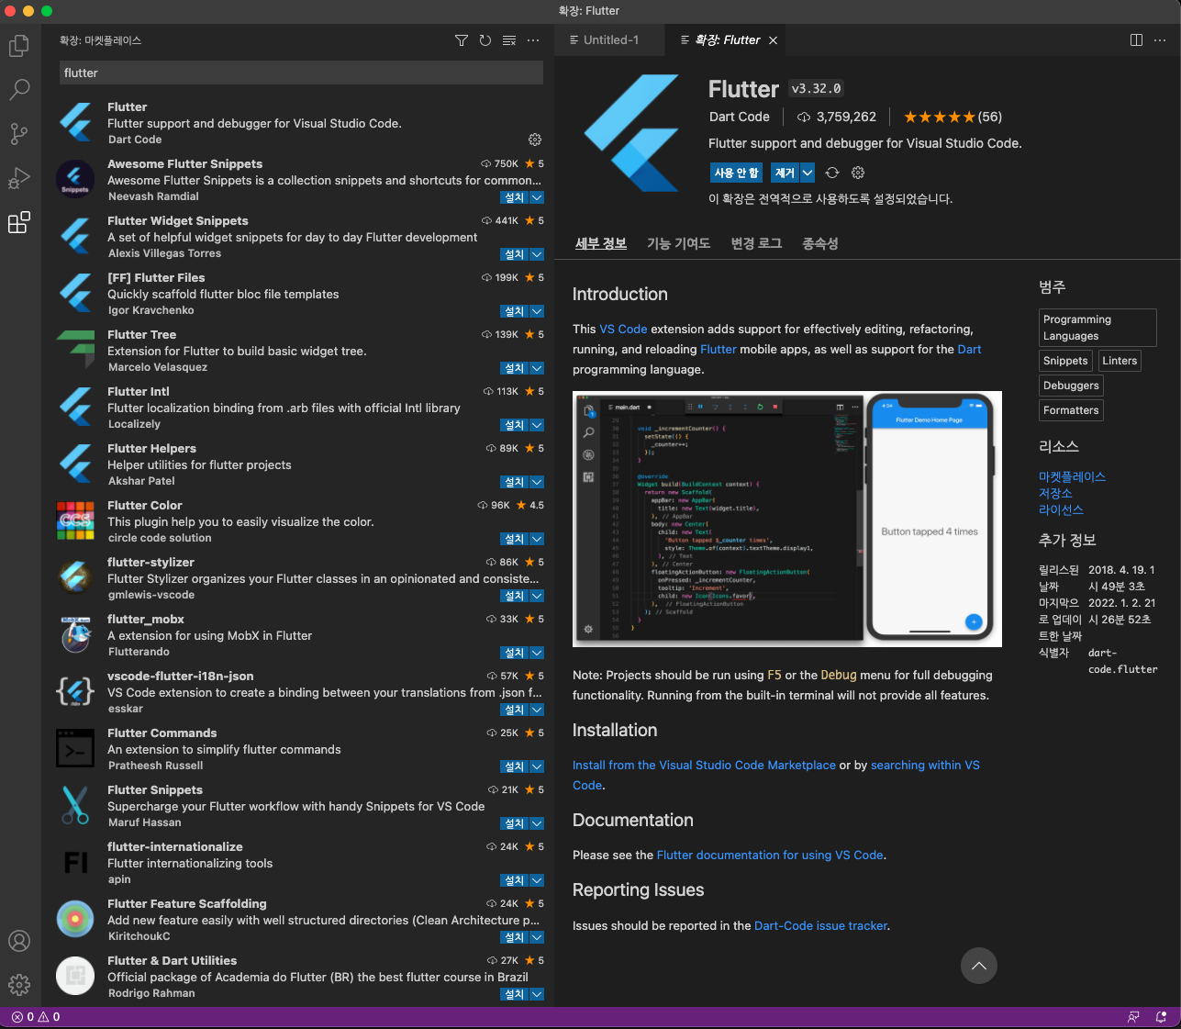Select the Linters category tag
1181x1029 pixels.
(1120, 361)
